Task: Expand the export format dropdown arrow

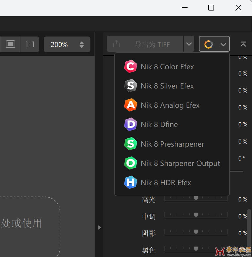Action: [189, 44]
